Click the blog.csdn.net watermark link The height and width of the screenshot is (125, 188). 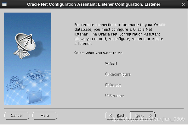pyautogui.click(x=147, y=119)
